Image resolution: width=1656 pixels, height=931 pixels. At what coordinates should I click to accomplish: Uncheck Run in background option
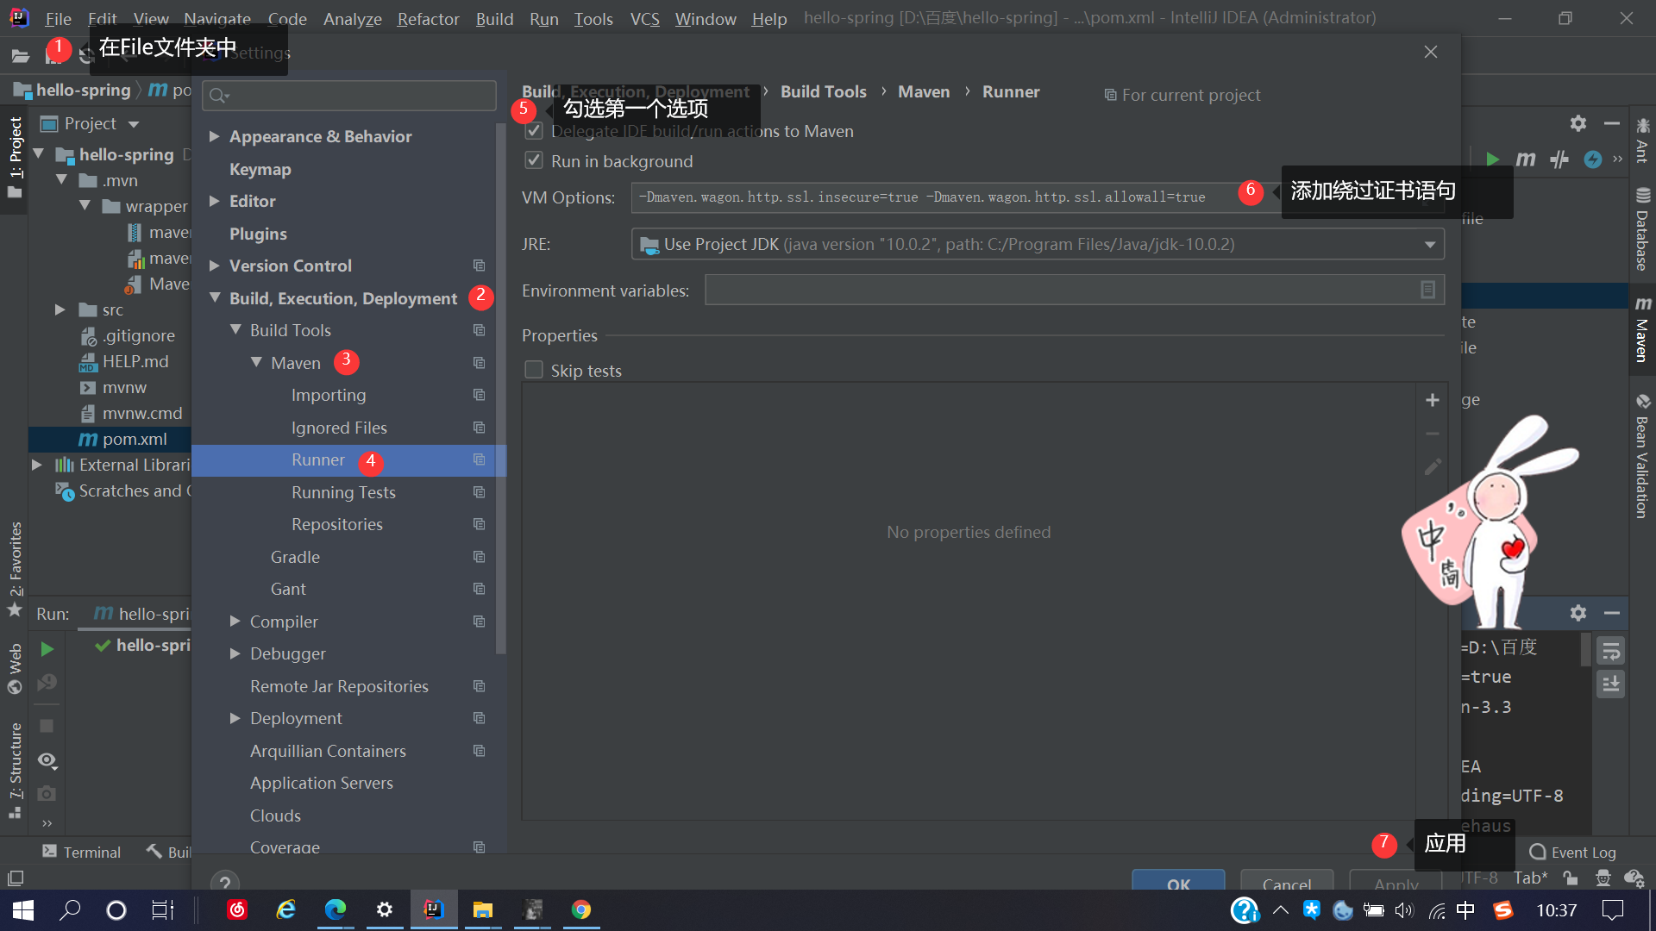[534, 161]
